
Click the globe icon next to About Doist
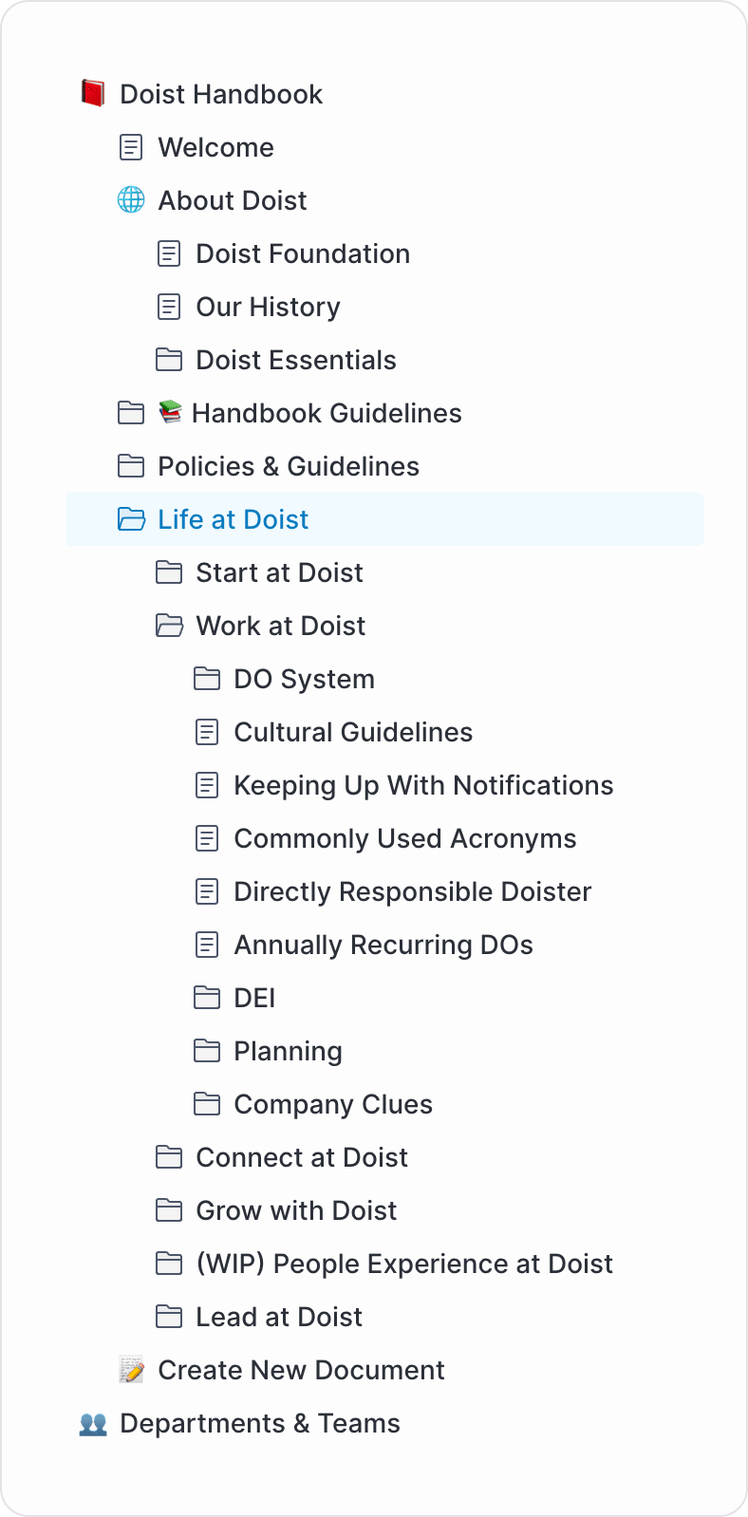131,200
